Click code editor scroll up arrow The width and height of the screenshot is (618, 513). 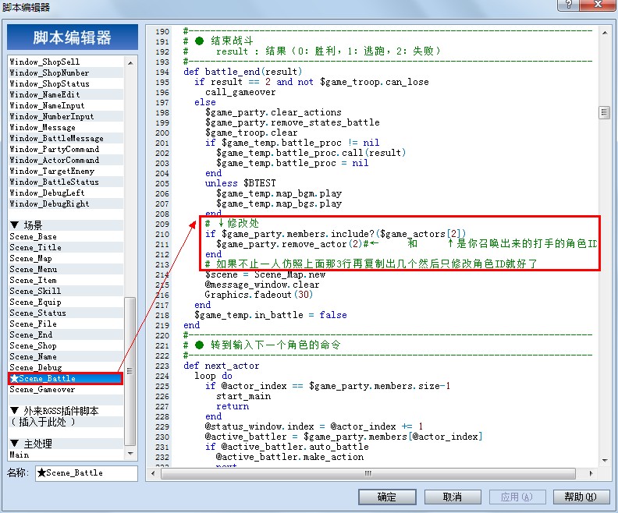point(605,33)
